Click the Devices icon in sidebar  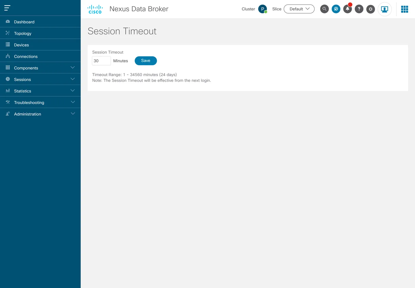[x=8, y=45]
